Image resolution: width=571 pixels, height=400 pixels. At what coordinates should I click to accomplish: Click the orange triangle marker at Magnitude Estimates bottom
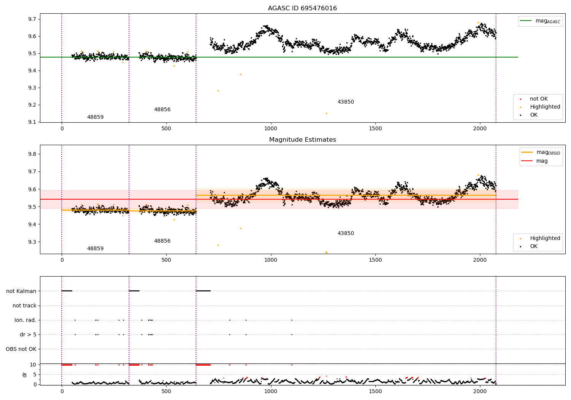pos(326,253)
